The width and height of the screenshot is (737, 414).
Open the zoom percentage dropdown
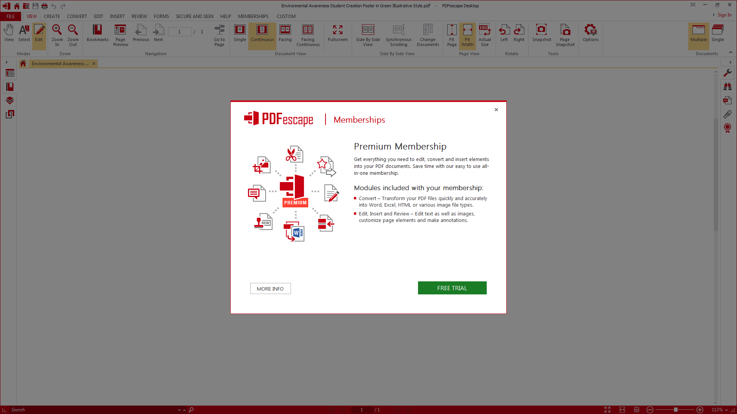pyautogui.click(x=726, y=410)
